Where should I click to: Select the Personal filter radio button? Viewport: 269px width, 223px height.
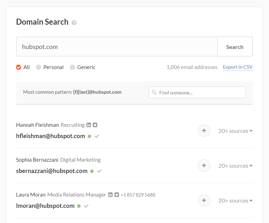[x=39, y=67]
